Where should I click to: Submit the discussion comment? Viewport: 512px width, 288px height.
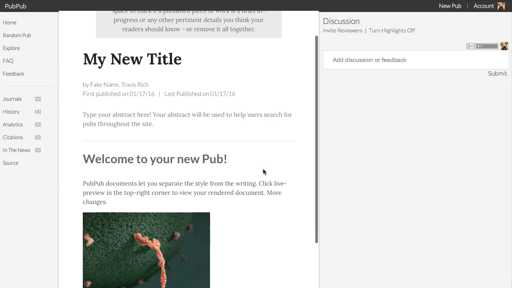coord(497,74)
